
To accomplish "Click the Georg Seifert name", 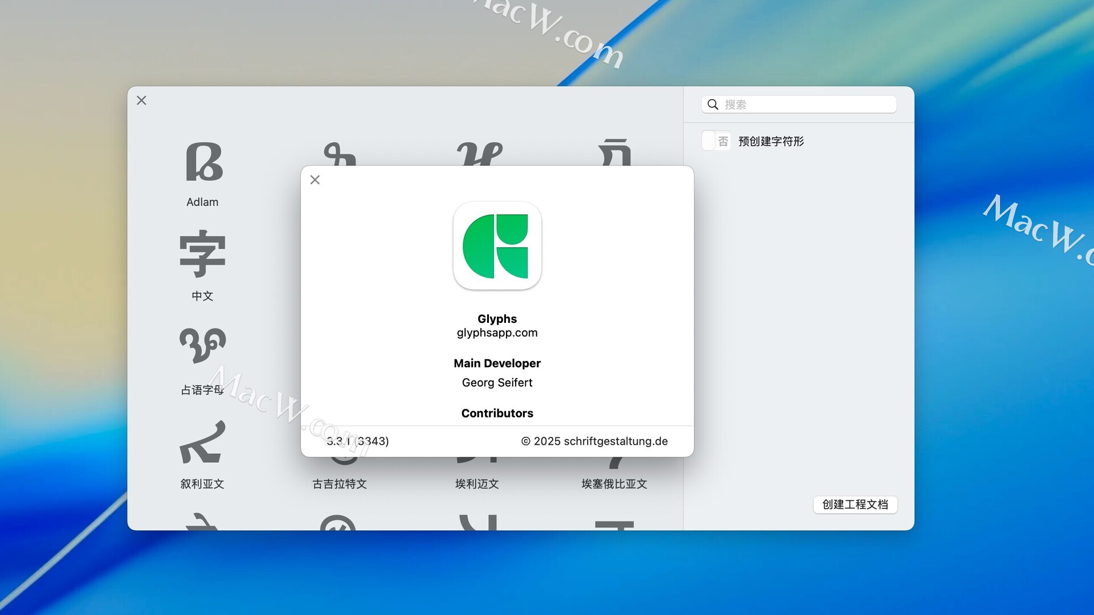I will click(x=497, y=383).
